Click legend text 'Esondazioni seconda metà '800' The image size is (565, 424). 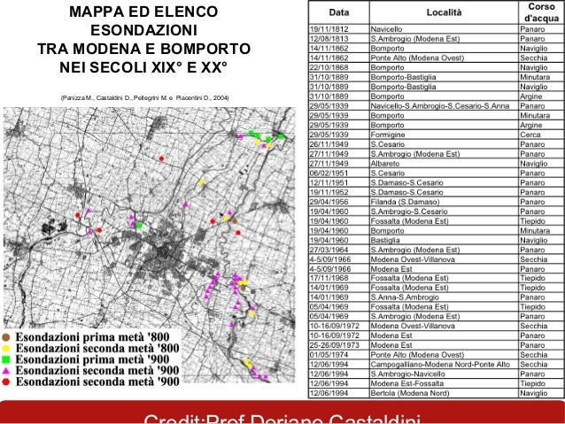coord(97,349)
